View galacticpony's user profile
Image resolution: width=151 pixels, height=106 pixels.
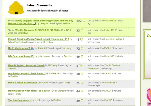44,56
